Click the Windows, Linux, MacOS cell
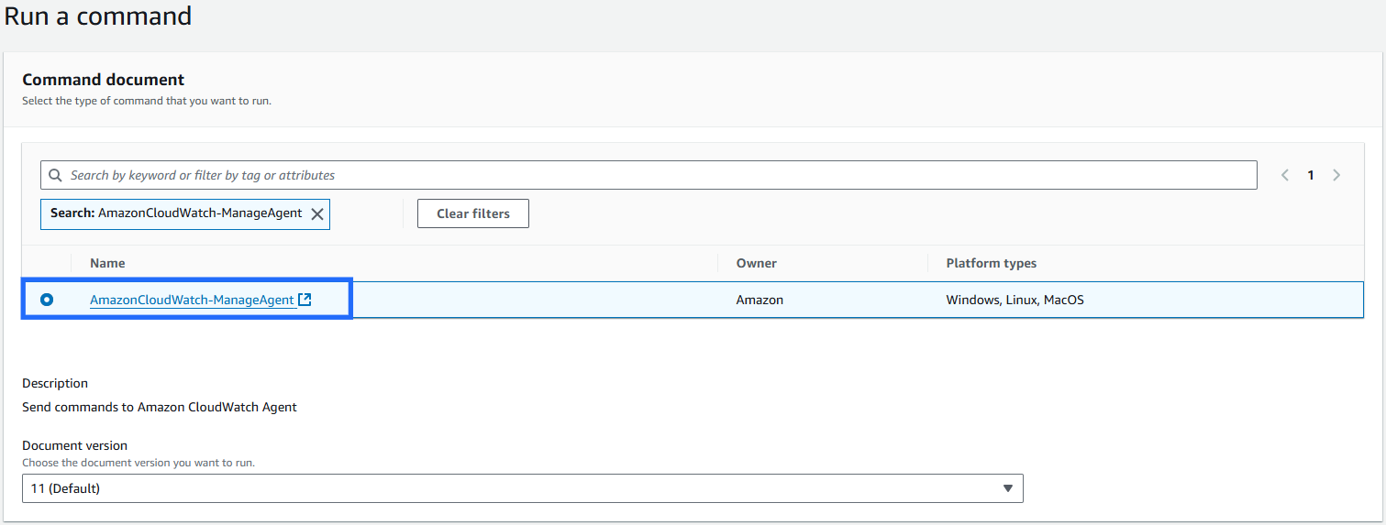The height and width of the screenshot is (525, 1386). (1015, 300)
